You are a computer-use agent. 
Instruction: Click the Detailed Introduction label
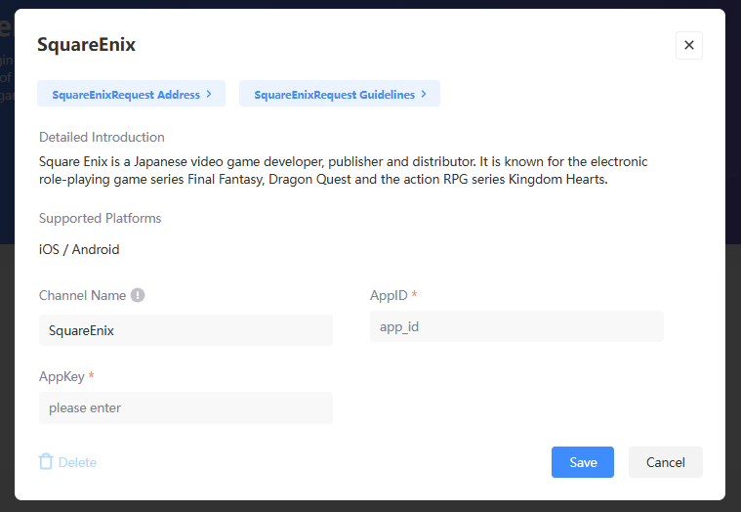[x=102, y=137]
